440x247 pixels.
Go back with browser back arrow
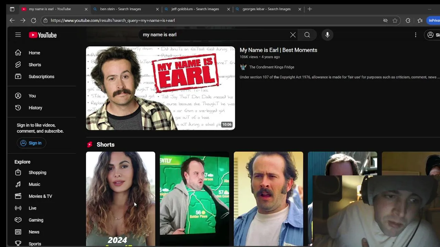[x=12, y=21]
